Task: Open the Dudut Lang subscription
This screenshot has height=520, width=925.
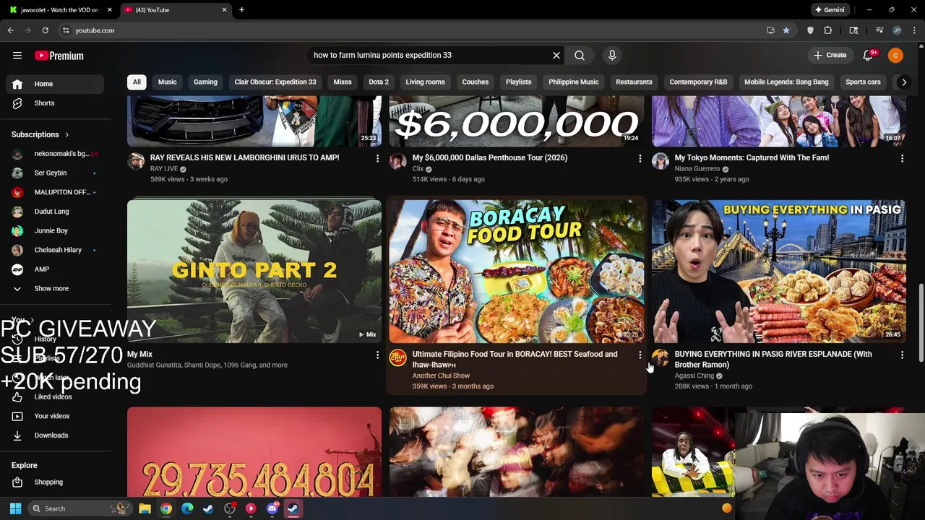Action: point(56,212)
